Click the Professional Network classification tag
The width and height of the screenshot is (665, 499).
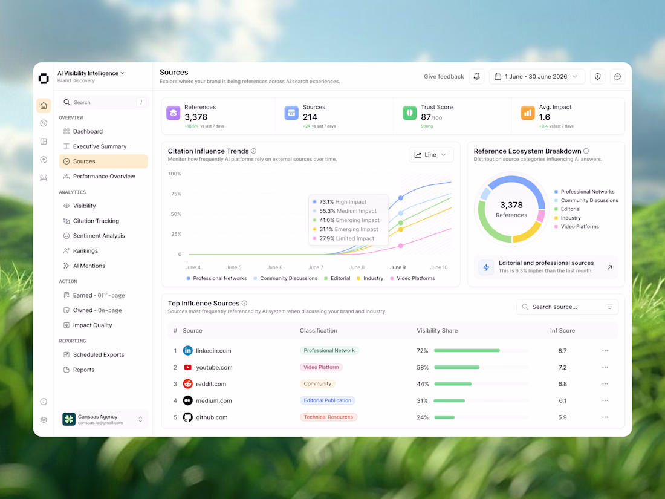coord(329,350)
